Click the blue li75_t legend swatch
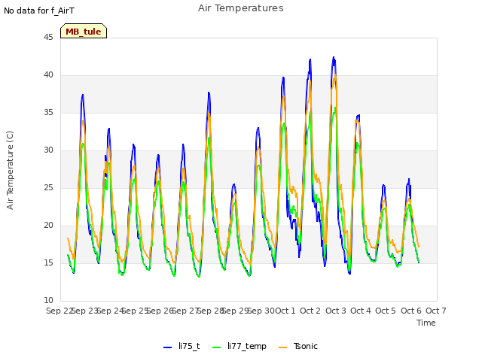The width and height of the screenshot is (482, 361). pos(167,347)
